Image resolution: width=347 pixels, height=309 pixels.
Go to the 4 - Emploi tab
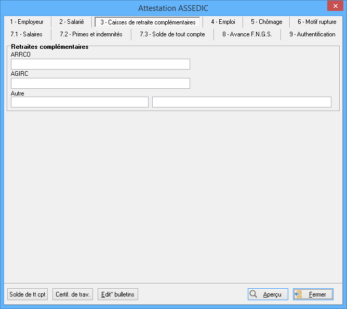point(223,22)
